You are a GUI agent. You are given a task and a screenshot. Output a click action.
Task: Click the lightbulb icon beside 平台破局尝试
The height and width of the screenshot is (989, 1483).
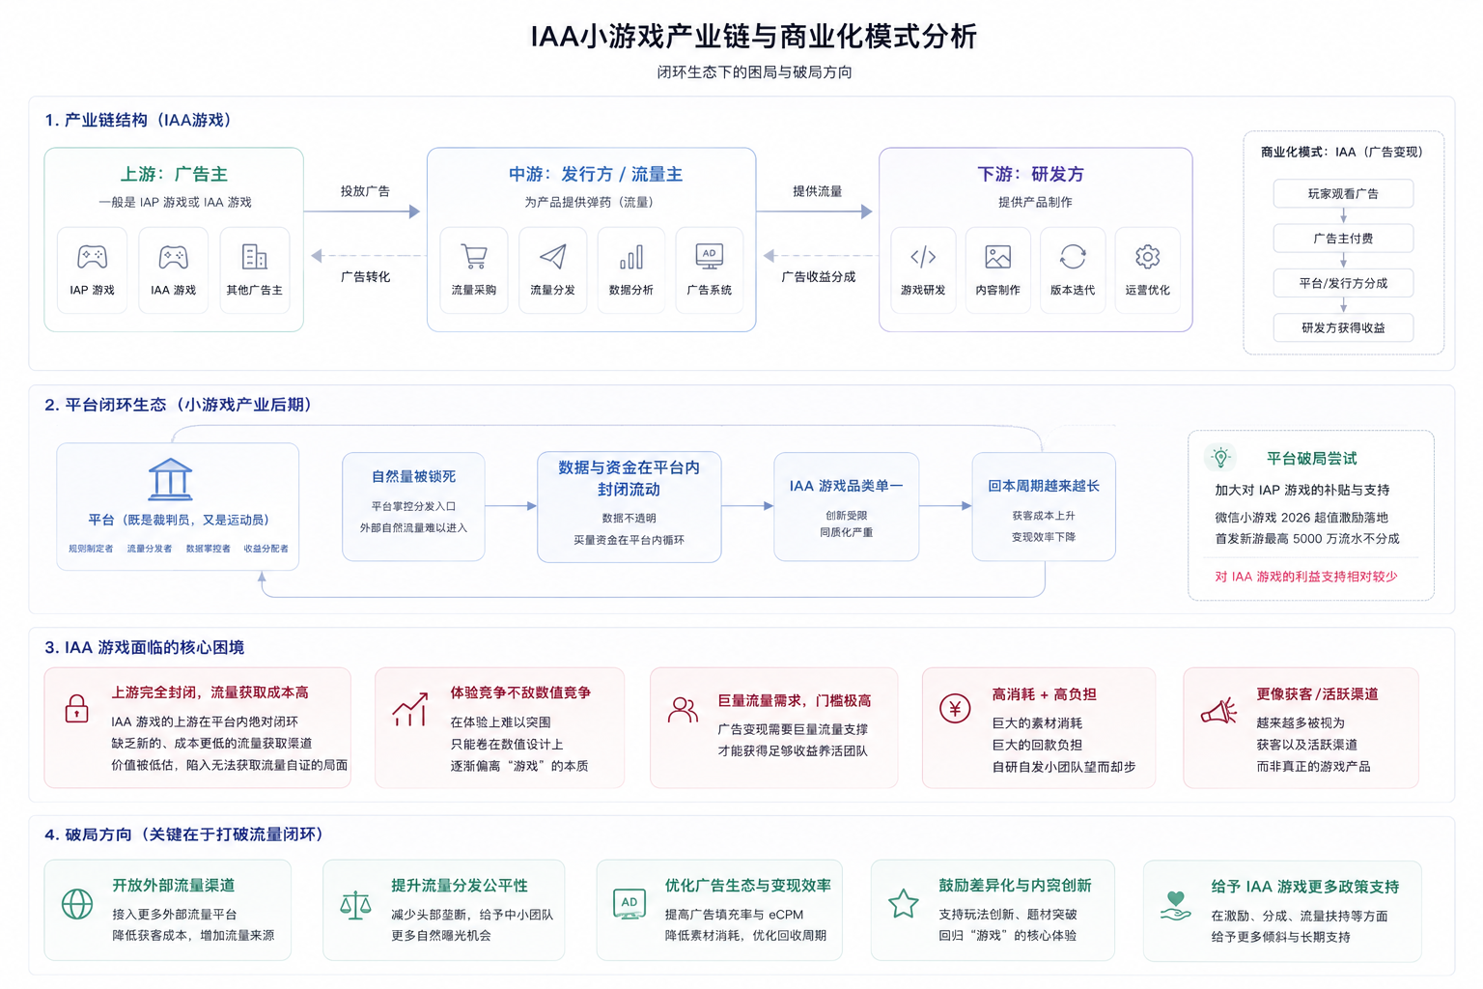(x=1220, y=458)
